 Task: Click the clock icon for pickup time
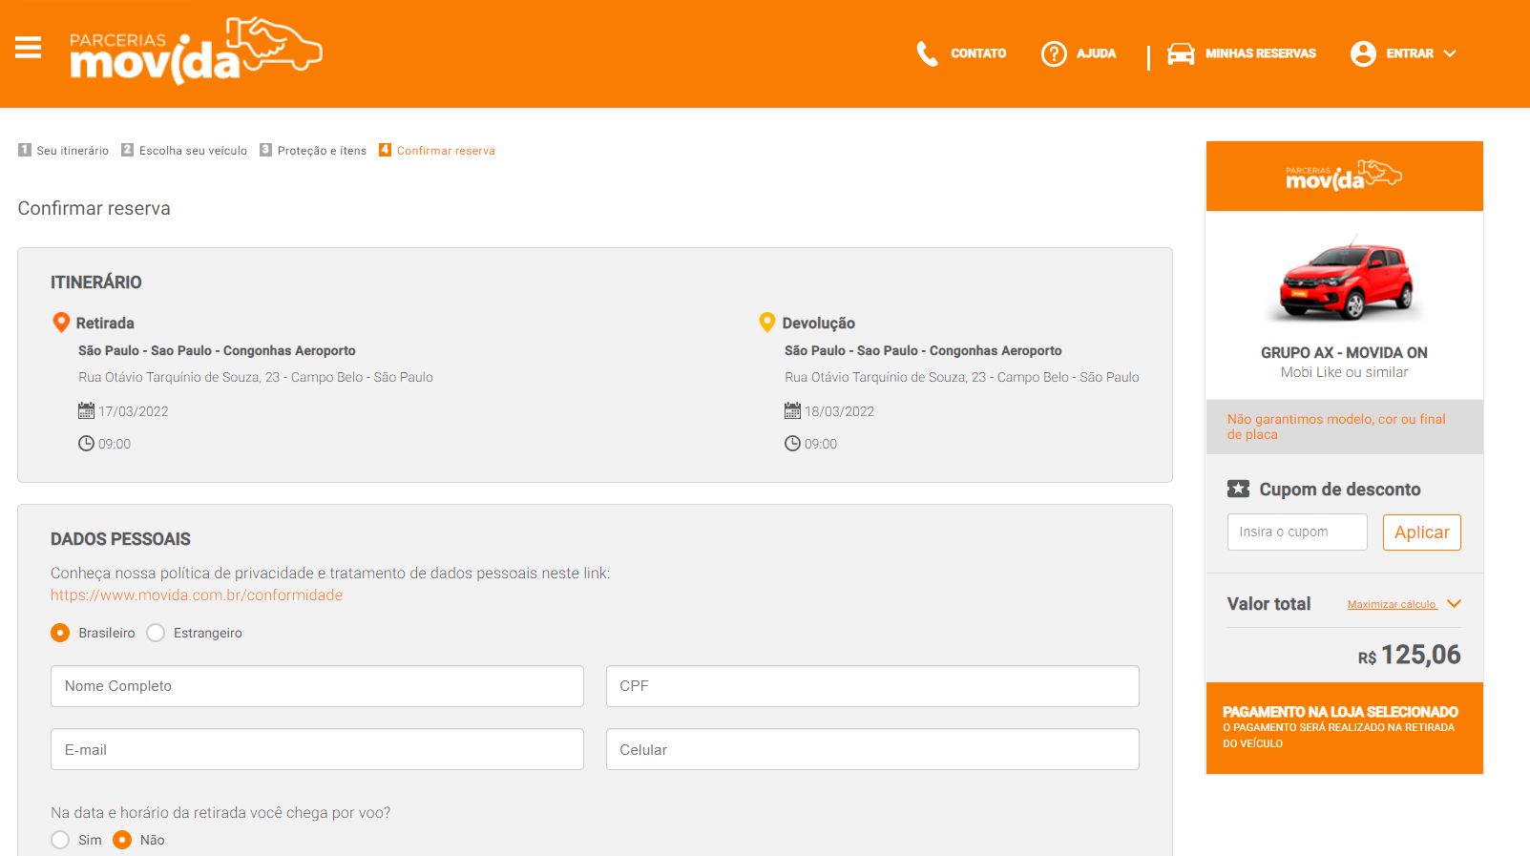point(86,444)
